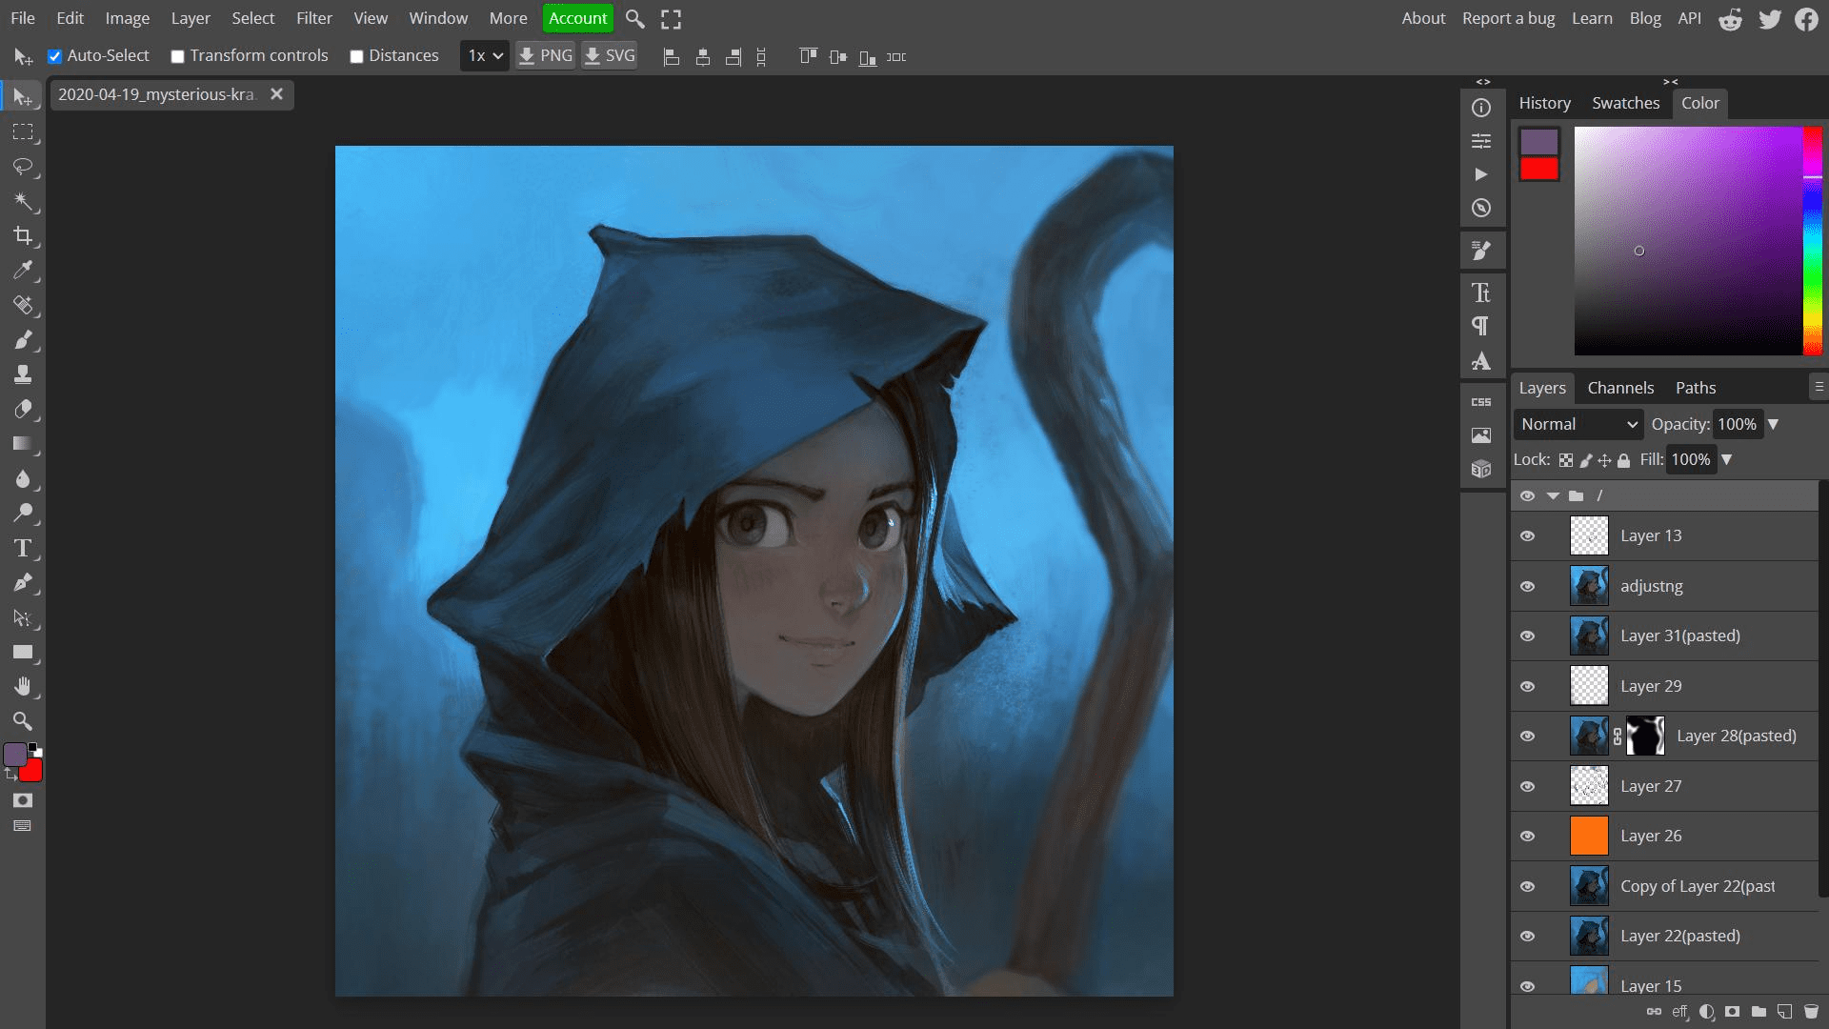
Task: Select the Smudge tool
Action: click(23, 513)
